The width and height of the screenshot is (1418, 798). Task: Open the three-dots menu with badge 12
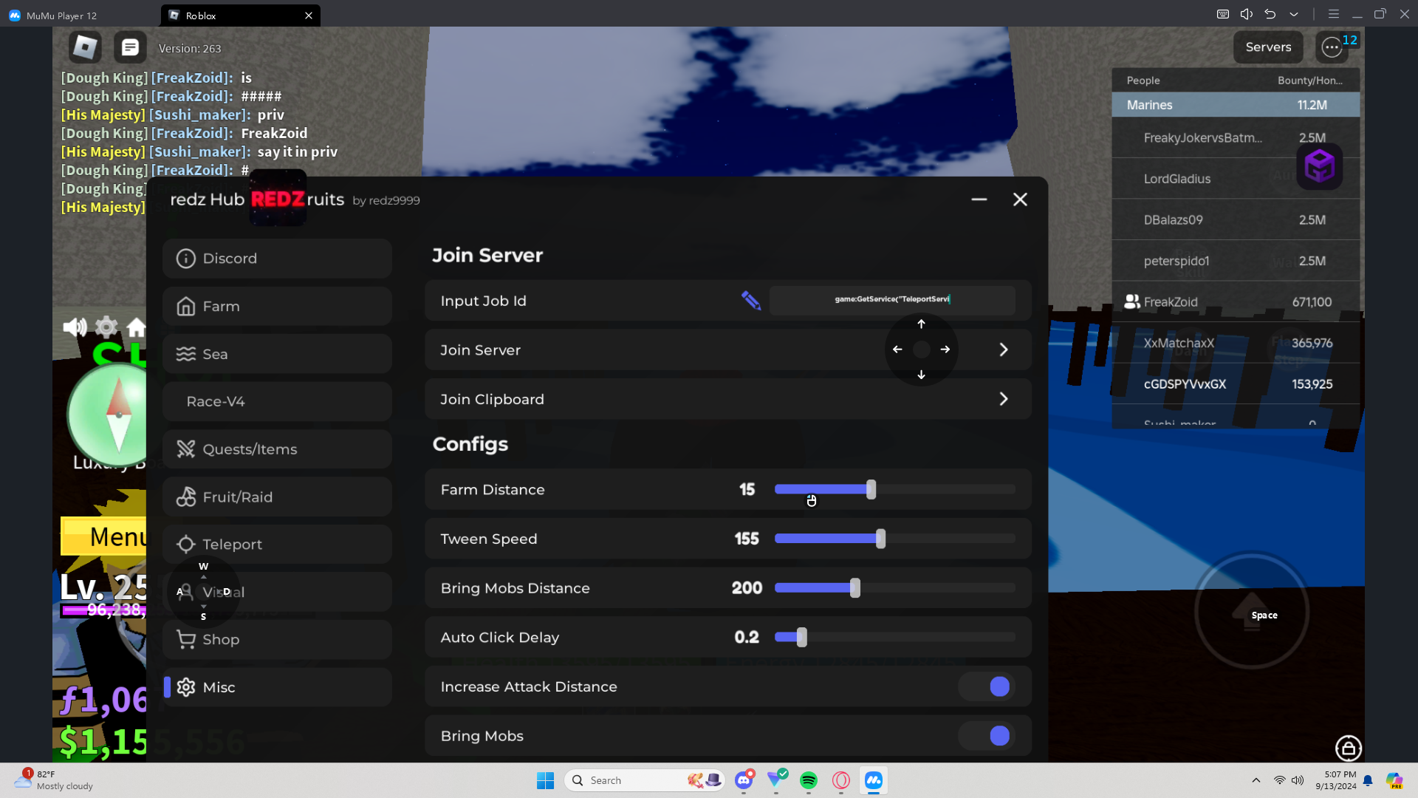1332,47
